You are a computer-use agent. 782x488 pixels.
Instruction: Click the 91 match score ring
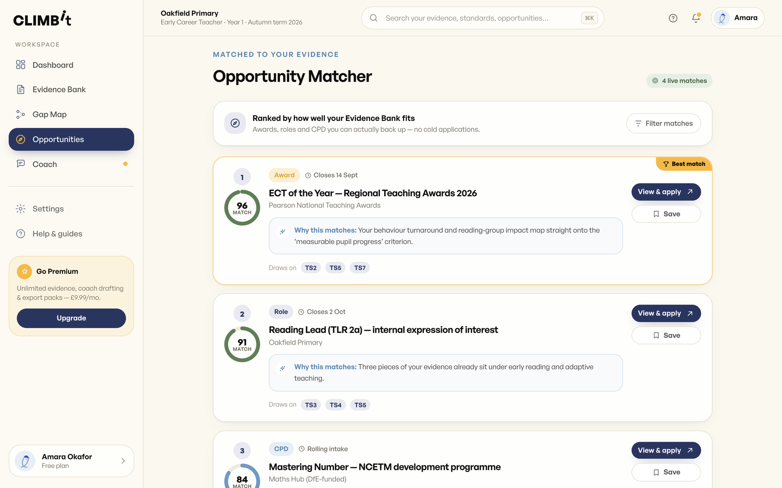[x=242, y=345]
